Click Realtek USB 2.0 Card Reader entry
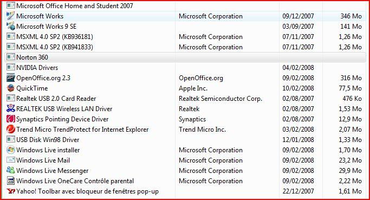 pos(185,99)
